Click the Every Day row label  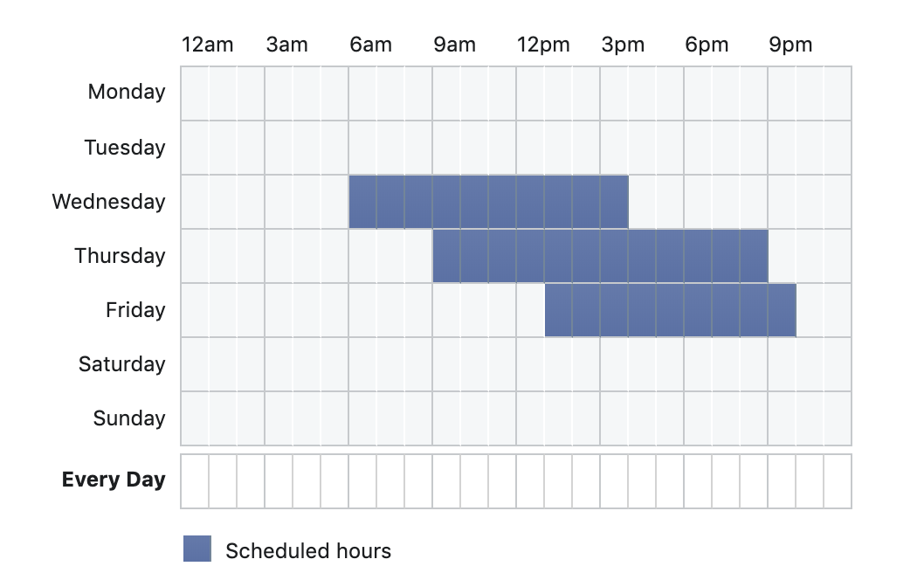[x=114, y=480]
